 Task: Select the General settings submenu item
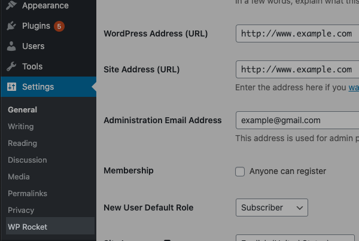[x=23, y=110]
